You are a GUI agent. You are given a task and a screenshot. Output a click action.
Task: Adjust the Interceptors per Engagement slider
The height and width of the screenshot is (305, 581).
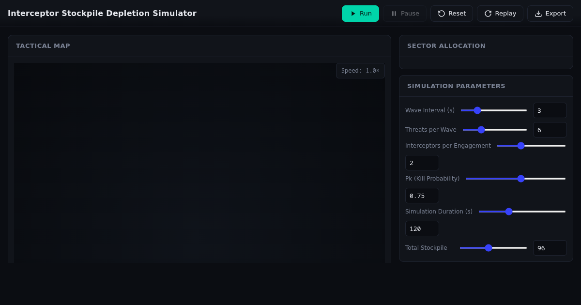[531, 146]
